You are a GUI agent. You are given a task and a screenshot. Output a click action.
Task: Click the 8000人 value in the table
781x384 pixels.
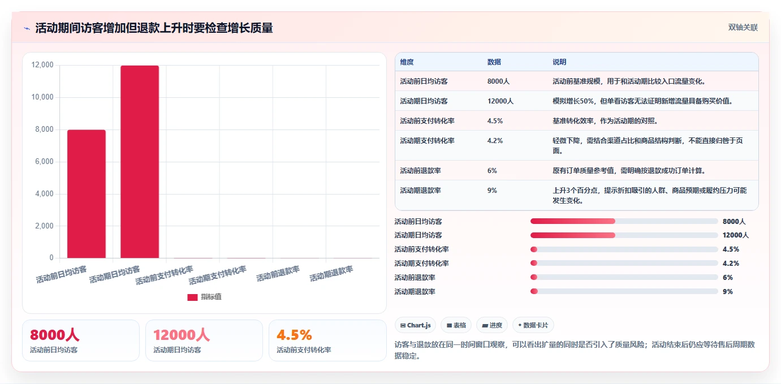tap(498, 81)
